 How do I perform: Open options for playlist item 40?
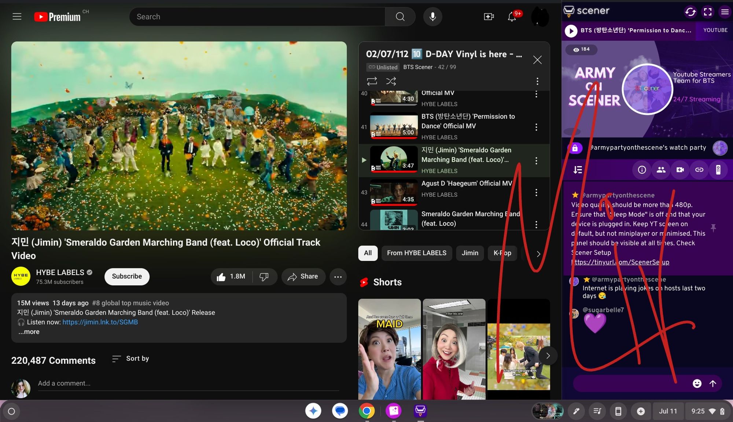click(536, 94)
